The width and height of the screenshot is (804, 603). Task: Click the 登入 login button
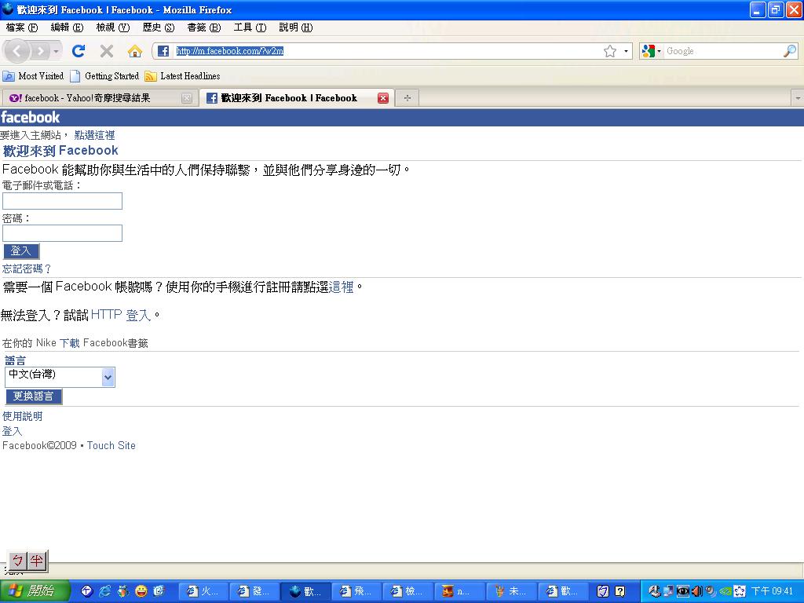point(21,251)
